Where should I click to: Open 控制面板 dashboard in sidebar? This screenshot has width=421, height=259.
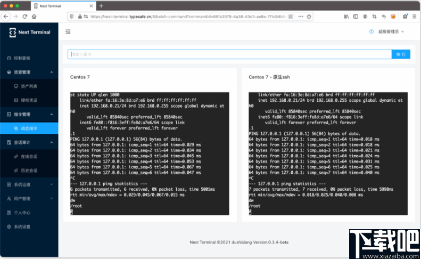(29, 58)
